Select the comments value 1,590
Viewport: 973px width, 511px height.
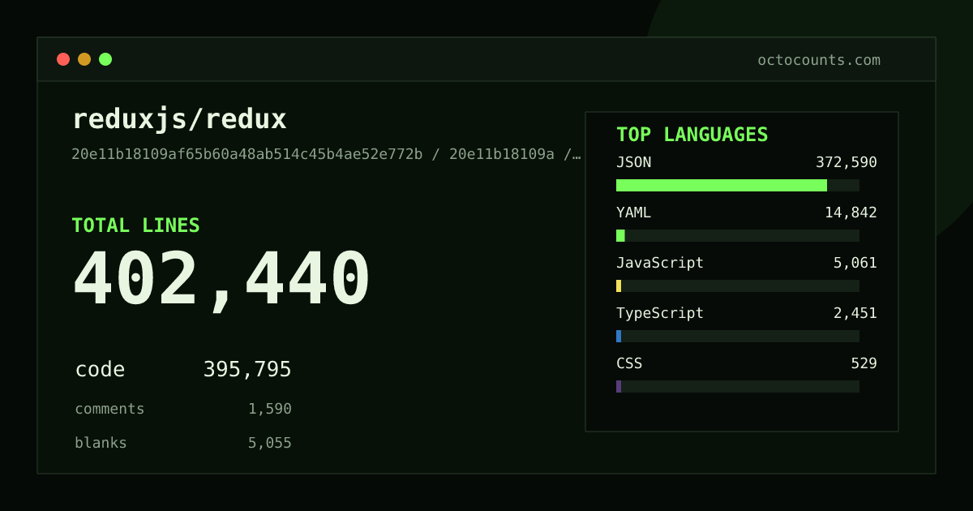[x=270, y=409]
